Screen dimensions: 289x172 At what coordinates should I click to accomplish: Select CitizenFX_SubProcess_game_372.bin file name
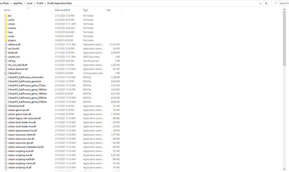click(27, 85)
